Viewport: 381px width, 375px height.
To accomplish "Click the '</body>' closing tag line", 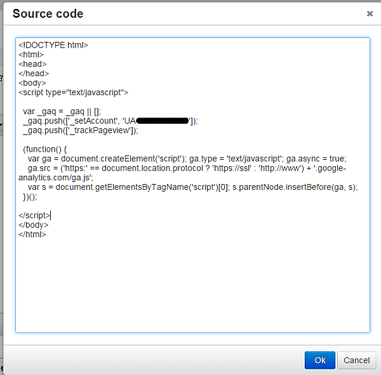I will pyautogui.click(x=34, y=225).
